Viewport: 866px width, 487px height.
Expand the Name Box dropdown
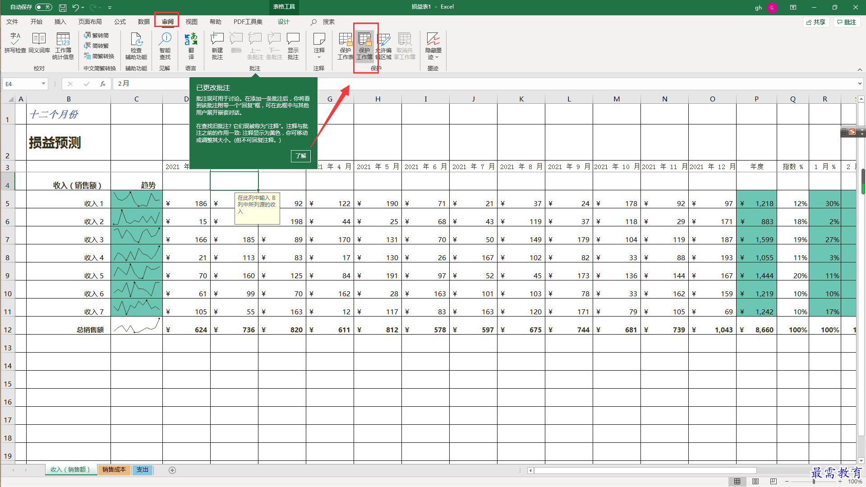(43, 83)
